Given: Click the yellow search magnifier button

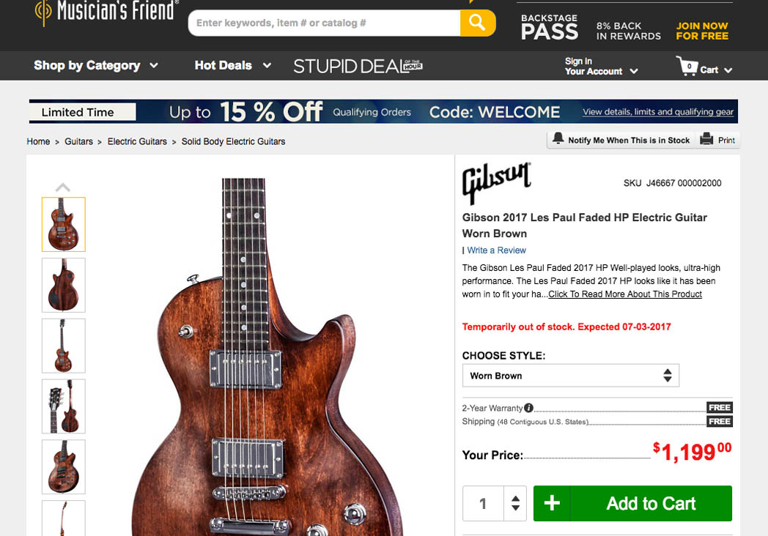Looking at the screenshot, I should coord(478,23).
